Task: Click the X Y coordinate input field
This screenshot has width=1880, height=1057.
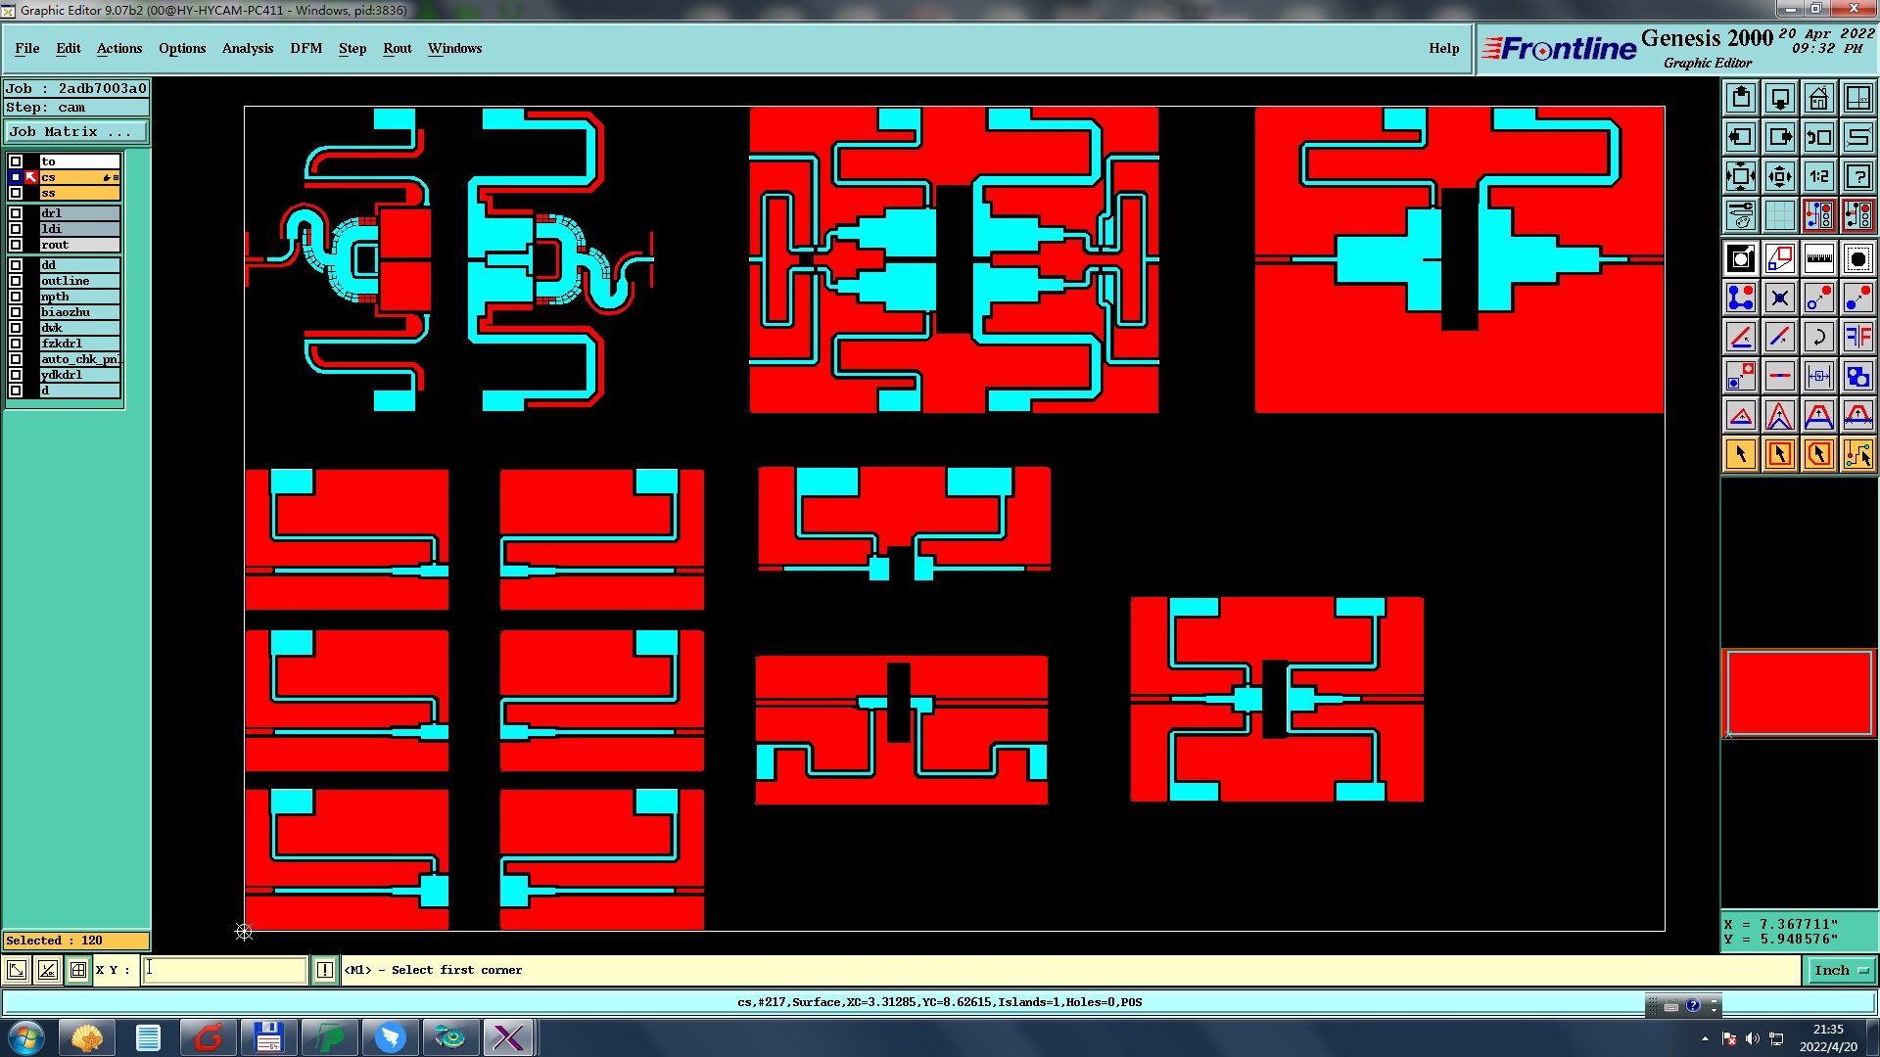Action: coord(225,970)
